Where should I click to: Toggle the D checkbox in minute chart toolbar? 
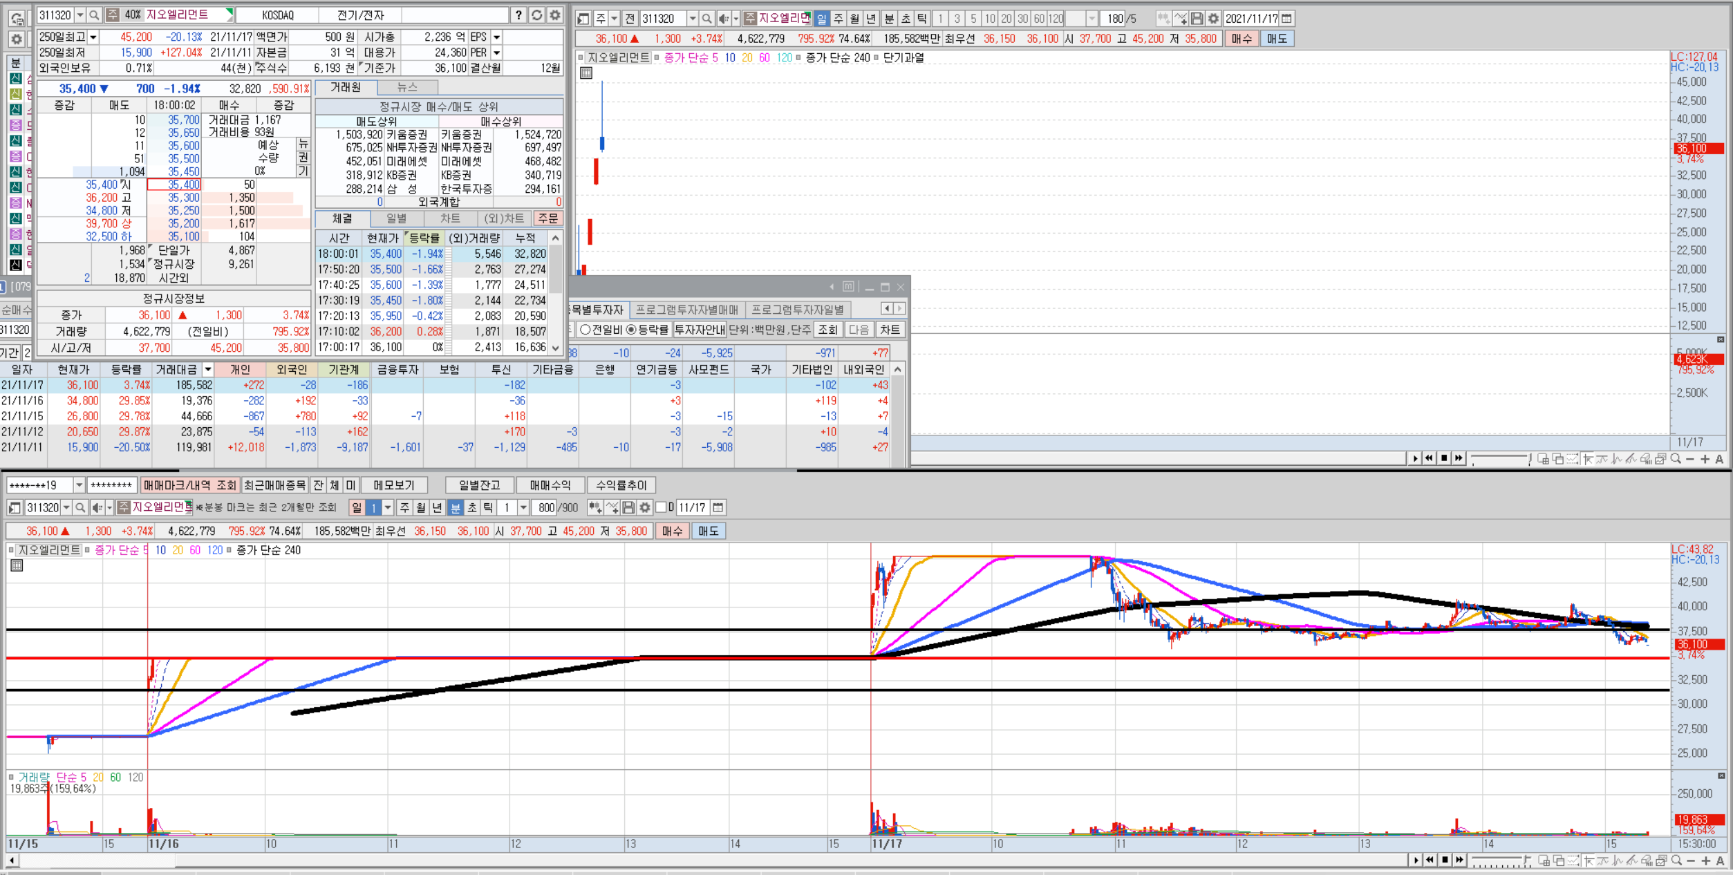[x=661, y=508]
